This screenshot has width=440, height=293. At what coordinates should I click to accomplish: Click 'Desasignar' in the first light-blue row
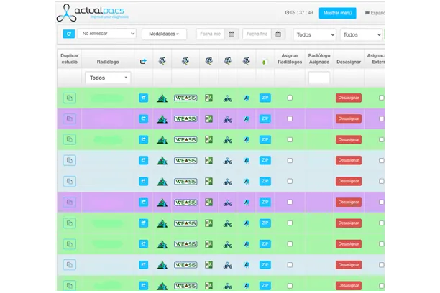349,160
